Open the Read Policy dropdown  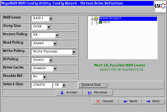pyautogui.click(x=55, y=43)
